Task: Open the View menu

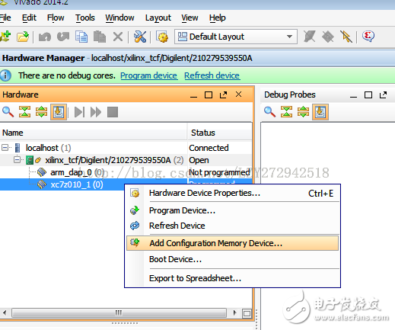Action: coord(190,18)
